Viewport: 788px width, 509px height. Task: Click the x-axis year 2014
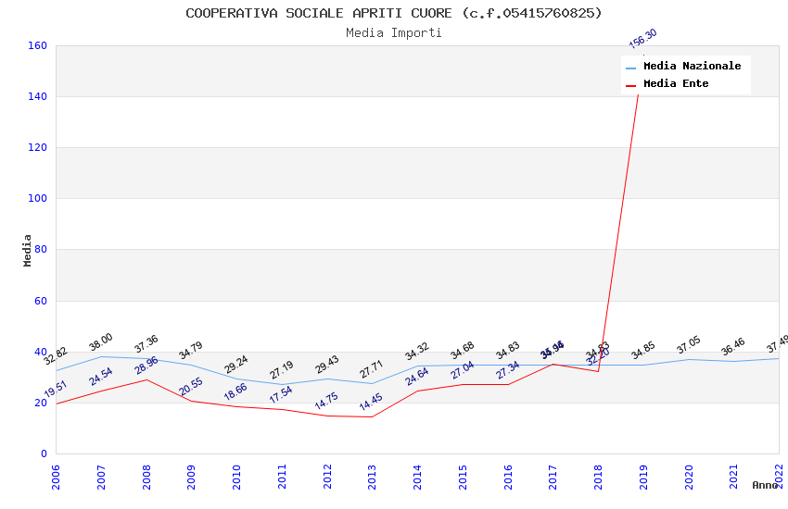tap(417, 477)
